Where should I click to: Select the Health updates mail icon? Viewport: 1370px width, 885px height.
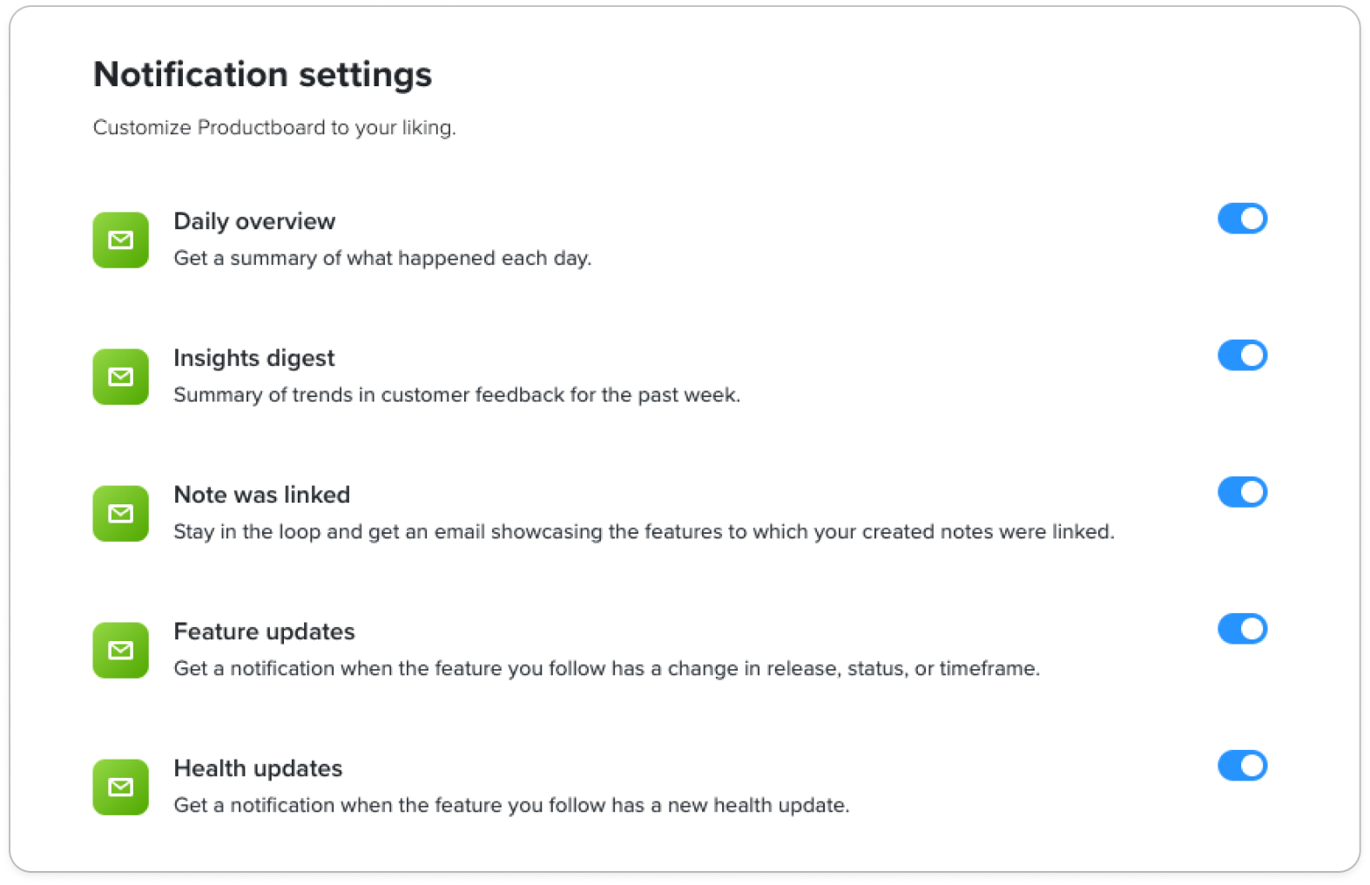pos(121,787)
